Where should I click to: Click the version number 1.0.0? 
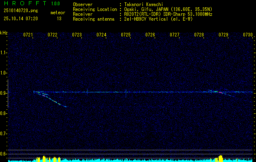(55, 4)
